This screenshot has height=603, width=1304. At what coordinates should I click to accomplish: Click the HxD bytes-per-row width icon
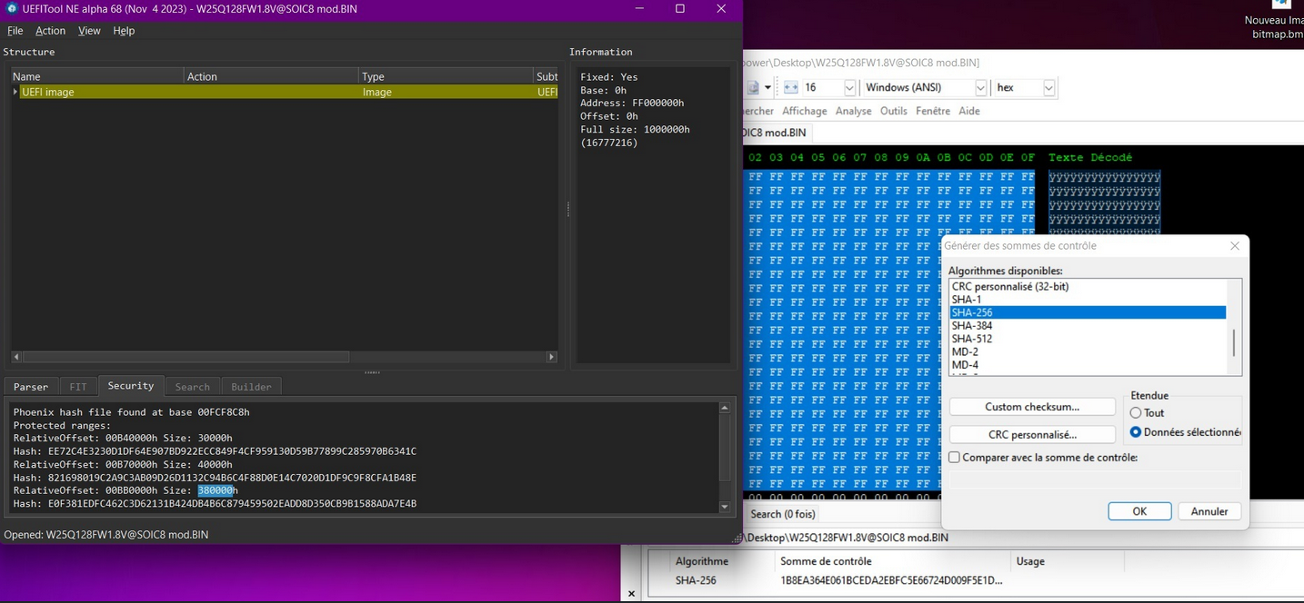pyautogui.click(x=790, y=87)
